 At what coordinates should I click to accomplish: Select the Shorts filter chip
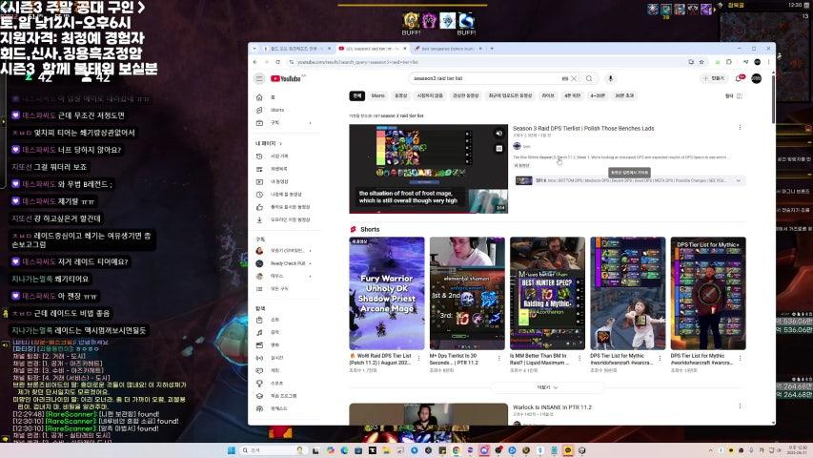[378, 95]
